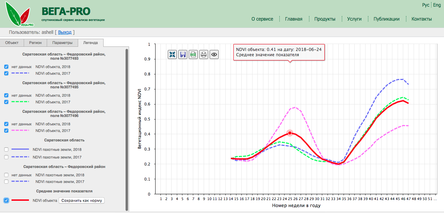Screen dimensions: 444x213
Task: Toggle chart visibility with the eye icon
Action: click(x=214, y=54)
